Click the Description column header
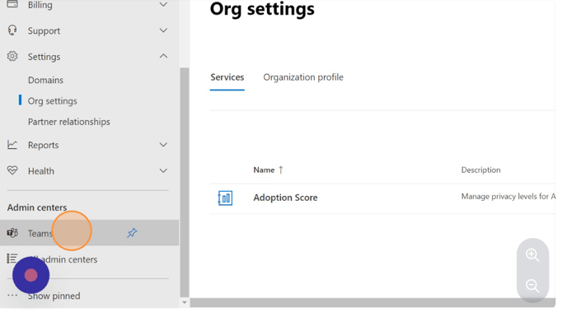Viewport: 567px width, 317px height. 480,170
